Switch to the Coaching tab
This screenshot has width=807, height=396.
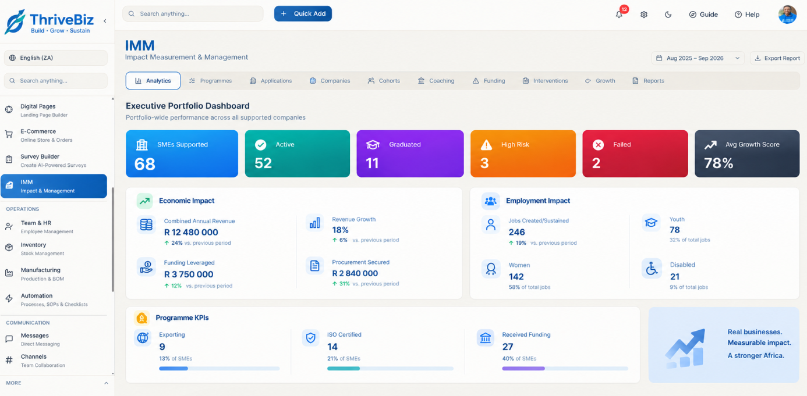(x=436, y=81)
